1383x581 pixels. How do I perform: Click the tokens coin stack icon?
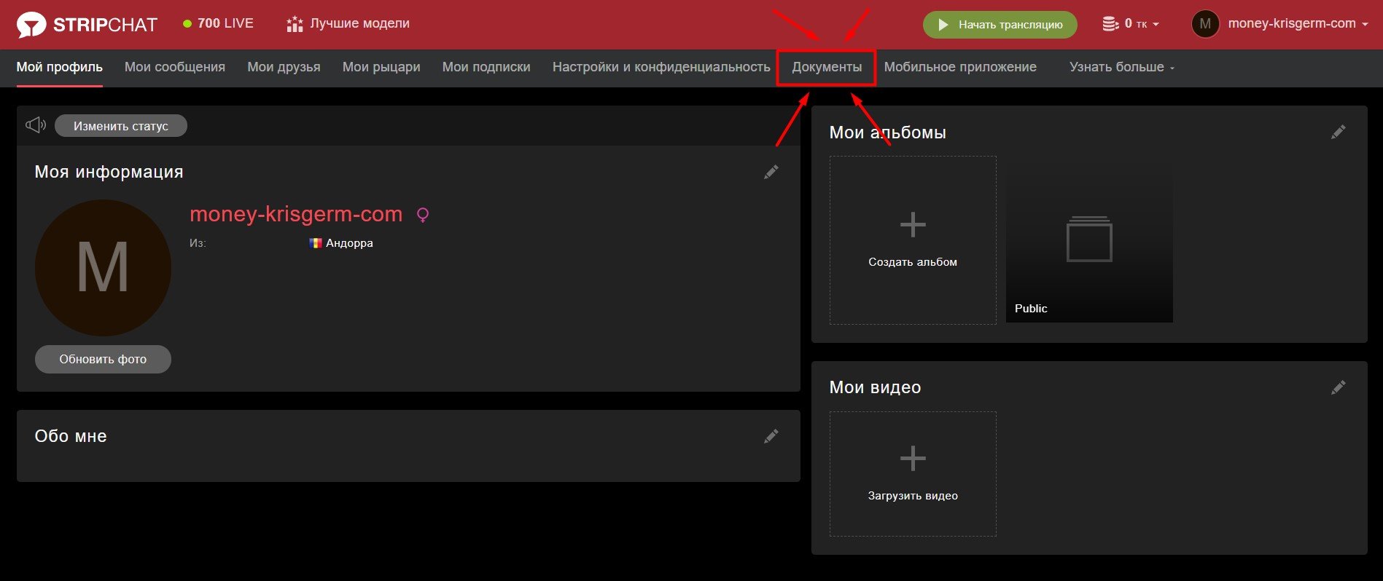pos(1110,24)
